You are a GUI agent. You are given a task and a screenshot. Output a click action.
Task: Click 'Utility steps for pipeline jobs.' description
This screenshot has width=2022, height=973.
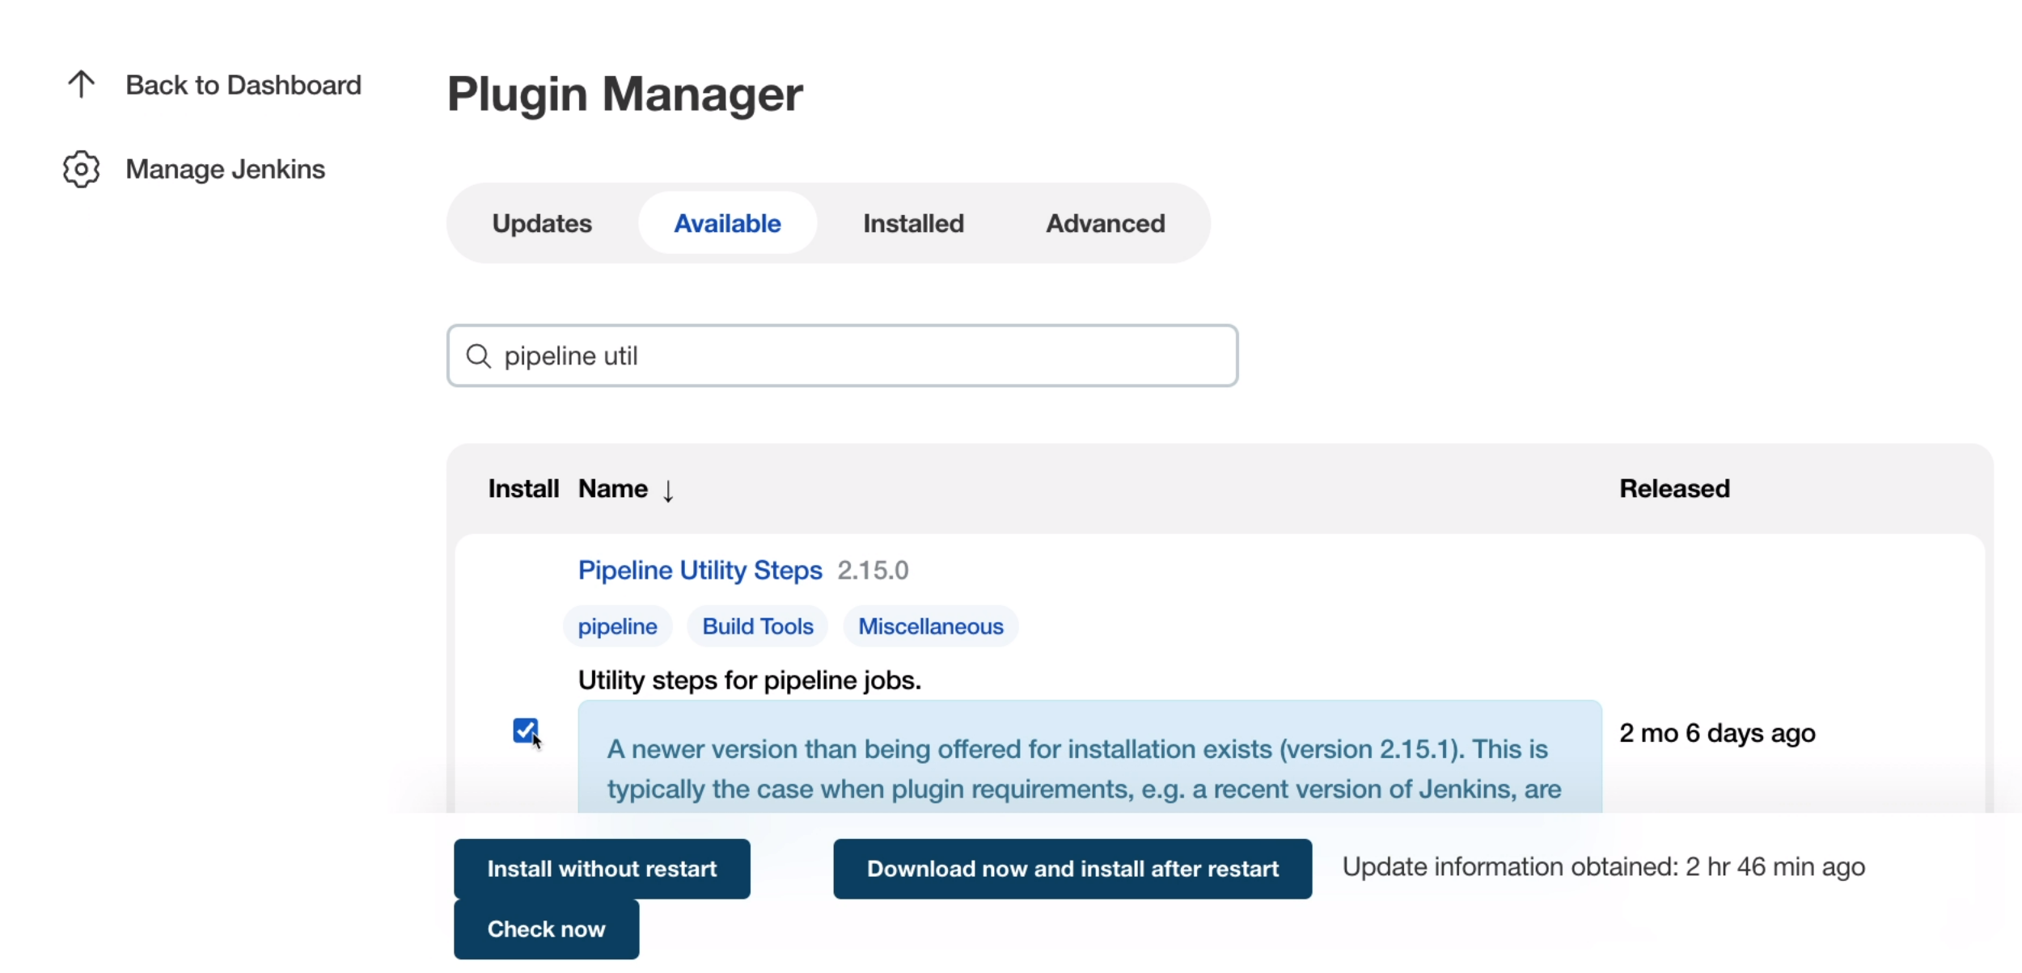pos(749,680)
